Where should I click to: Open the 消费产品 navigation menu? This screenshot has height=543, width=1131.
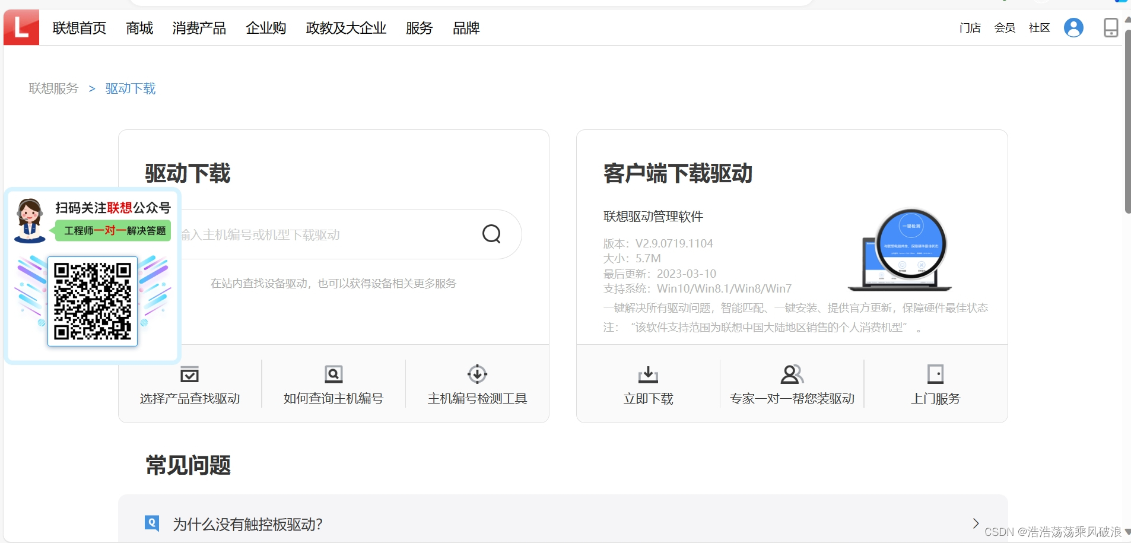(x=199, y=28)
